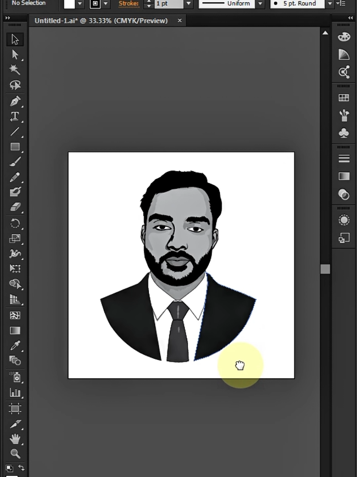
Task: Collapse the tools panel double arrows
Action: click(8, 18)
